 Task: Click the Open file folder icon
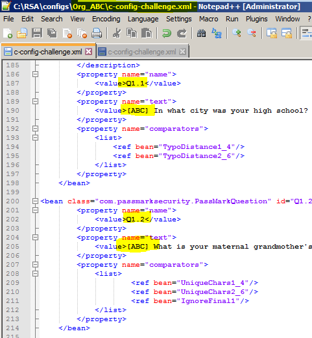coord(22,34)
